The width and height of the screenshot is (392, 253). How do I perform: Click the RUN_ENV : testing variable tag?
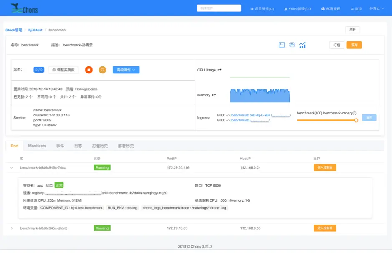pyautogui.click(x=122, y=208)
